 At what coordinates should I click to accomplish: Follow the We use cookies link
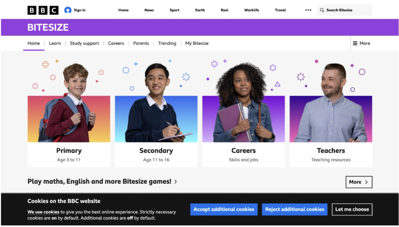(43, 212)
